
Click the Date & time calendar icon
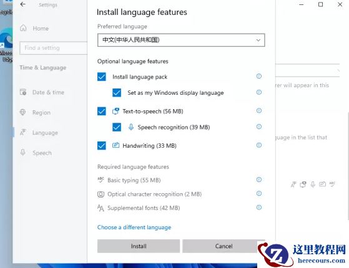click(23, 92)
